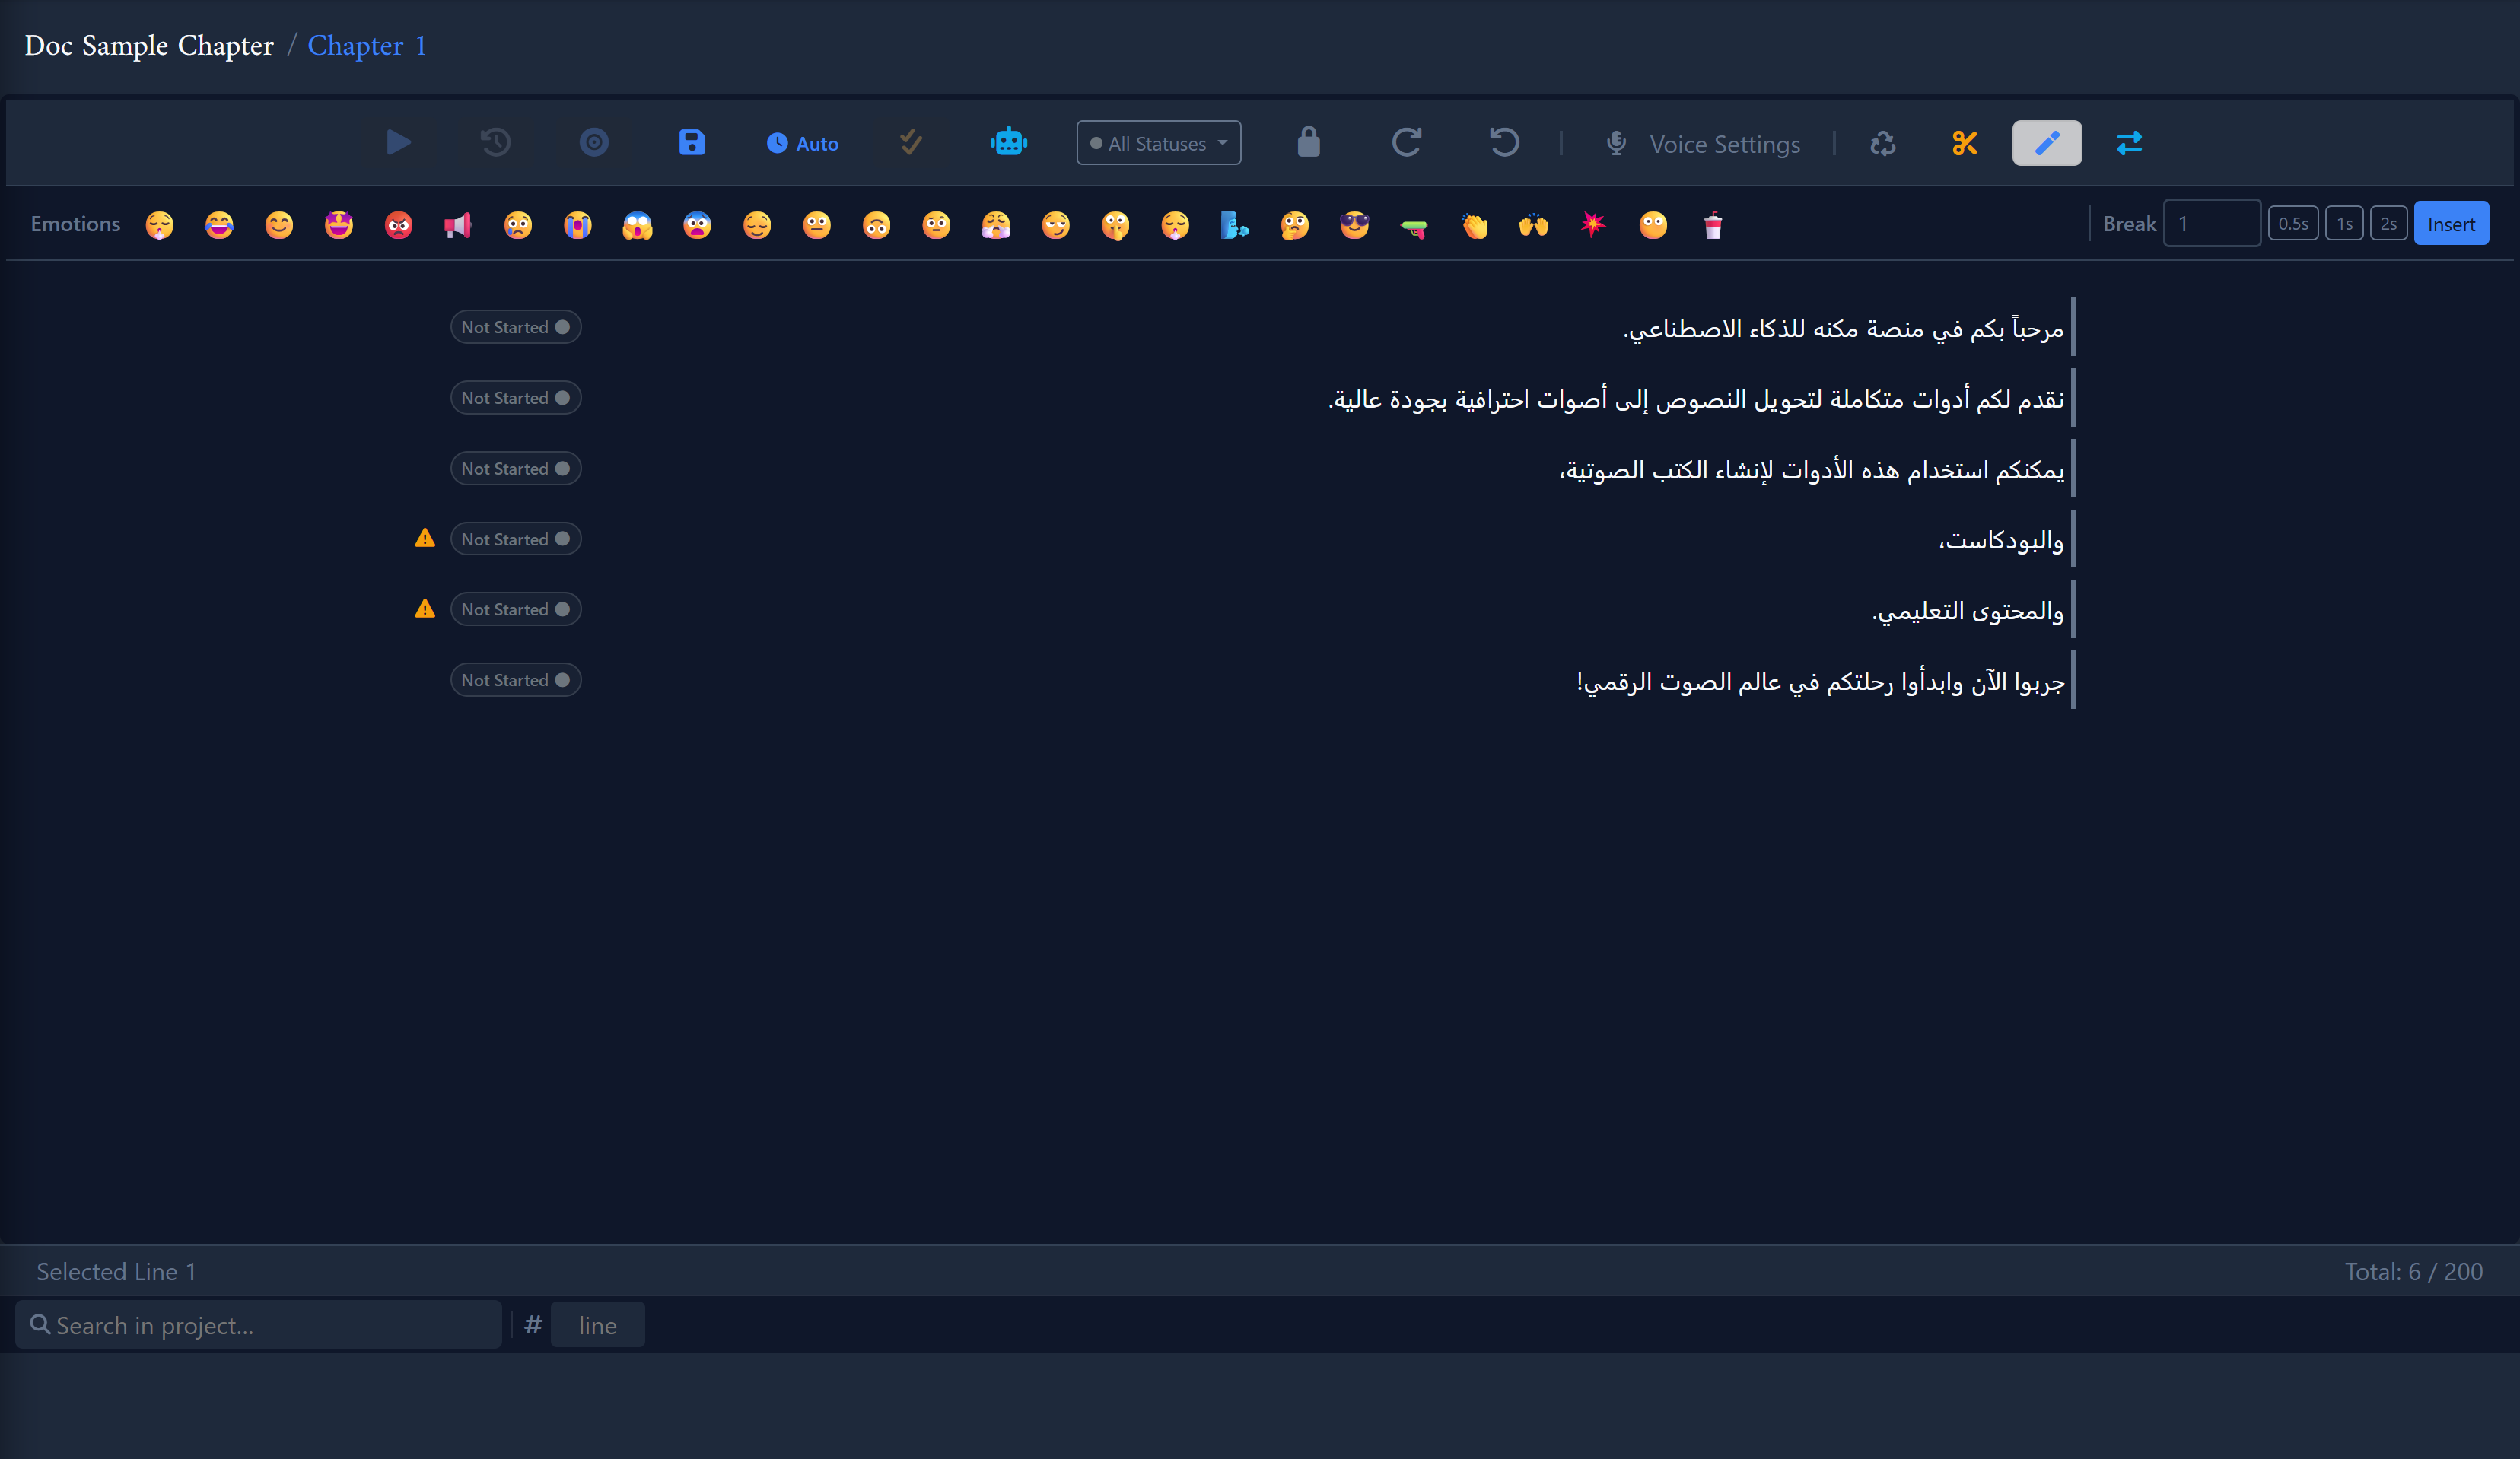Select the 0.5s break preset

click(x=2292, y=224)
